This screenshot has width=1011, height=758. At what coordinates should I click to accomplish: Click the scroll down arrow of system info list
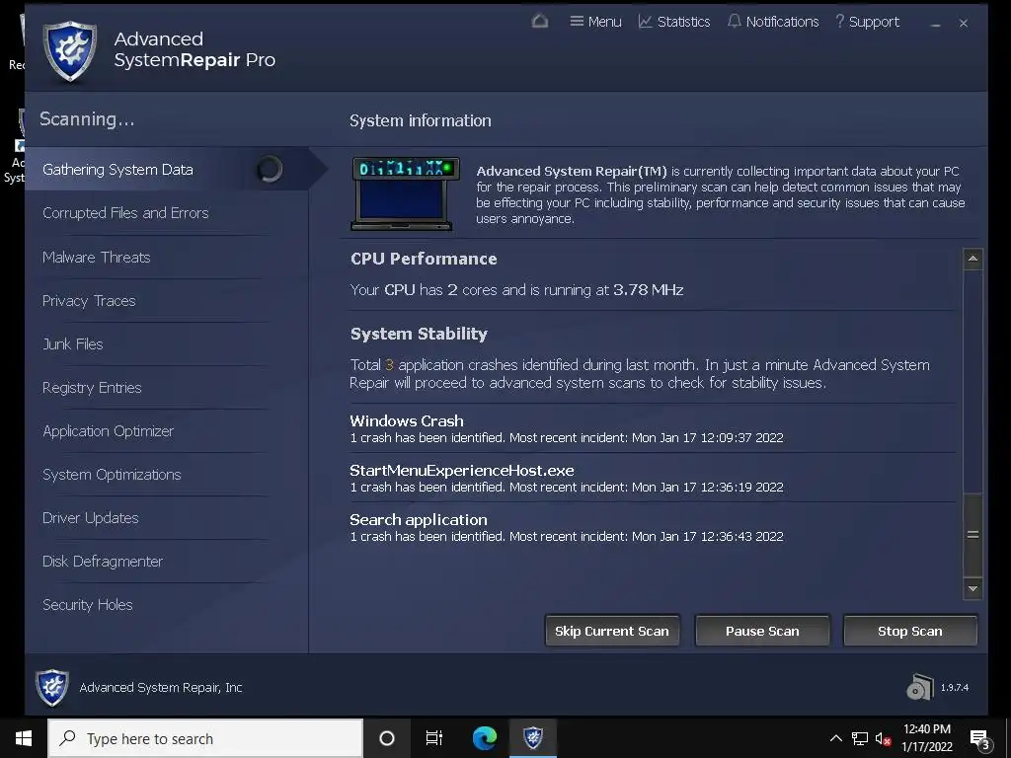[972, 588]
